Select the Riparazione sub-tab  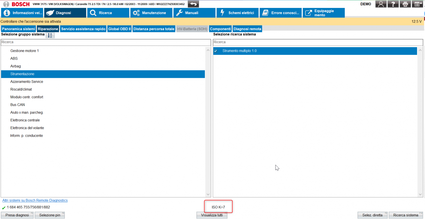48,29
